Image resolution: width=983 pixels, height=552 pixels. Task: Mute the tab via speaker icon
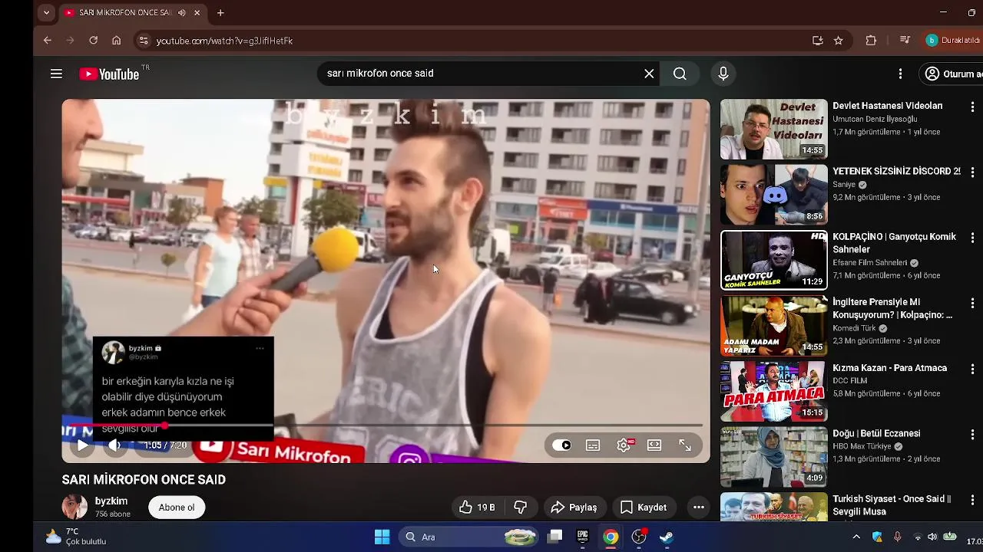click(x=182, y=13)
